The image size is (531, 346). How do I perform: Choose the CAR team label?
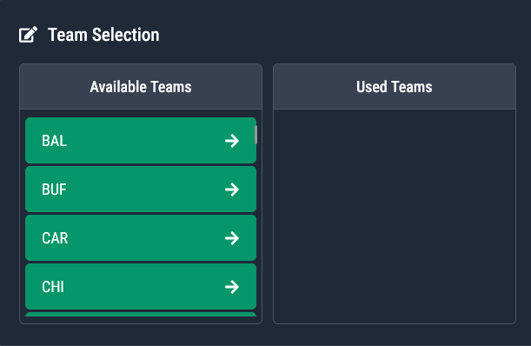[55, 238]
